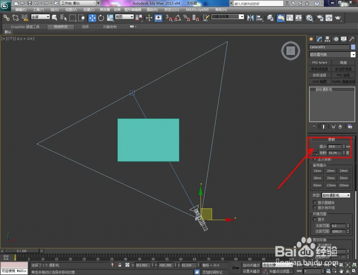The image size is (358, 275).
Task: Open the 自定义(U) customize menu
Action: pos(172,10)
